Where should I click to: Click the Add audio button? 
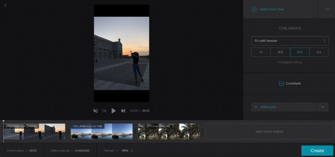pyautogui.click(x=284, y=107)
